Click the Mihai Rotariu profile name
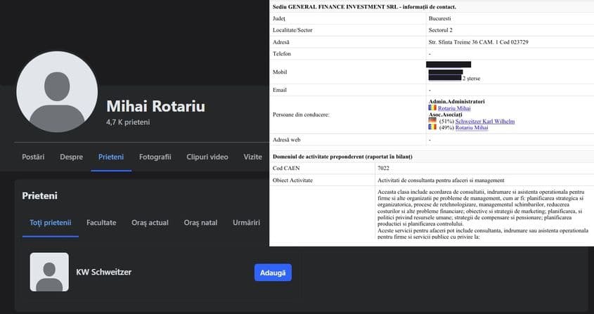This screenshot has height=314, width=594. pos(155,106)
